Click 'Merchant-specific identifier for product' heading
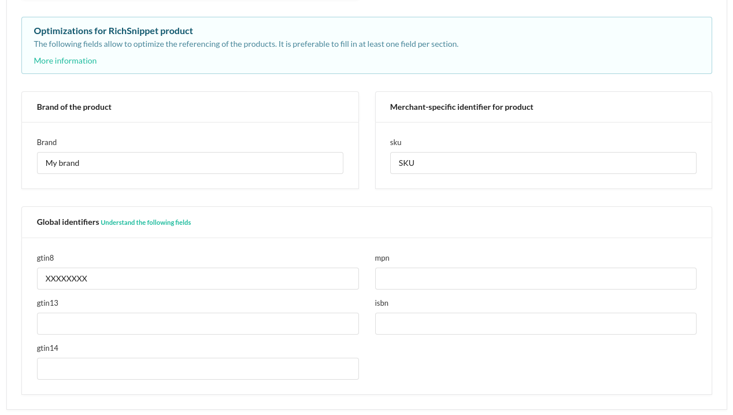The image size is (733, 415). [x=461, y=107]
